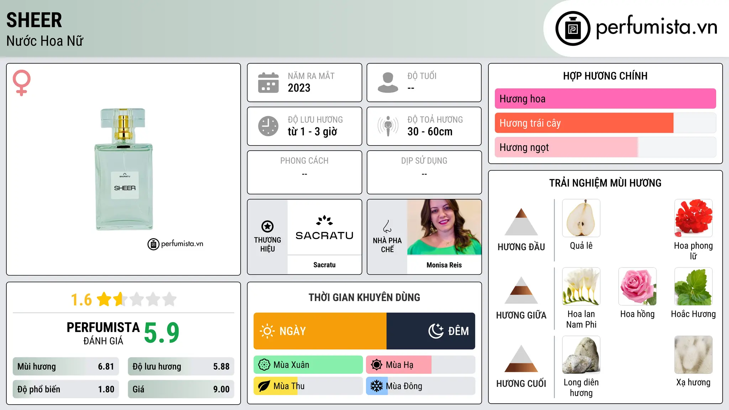Click the Dịp sử dụng card
Screen dimensions: 729x410
pos(424,172)
